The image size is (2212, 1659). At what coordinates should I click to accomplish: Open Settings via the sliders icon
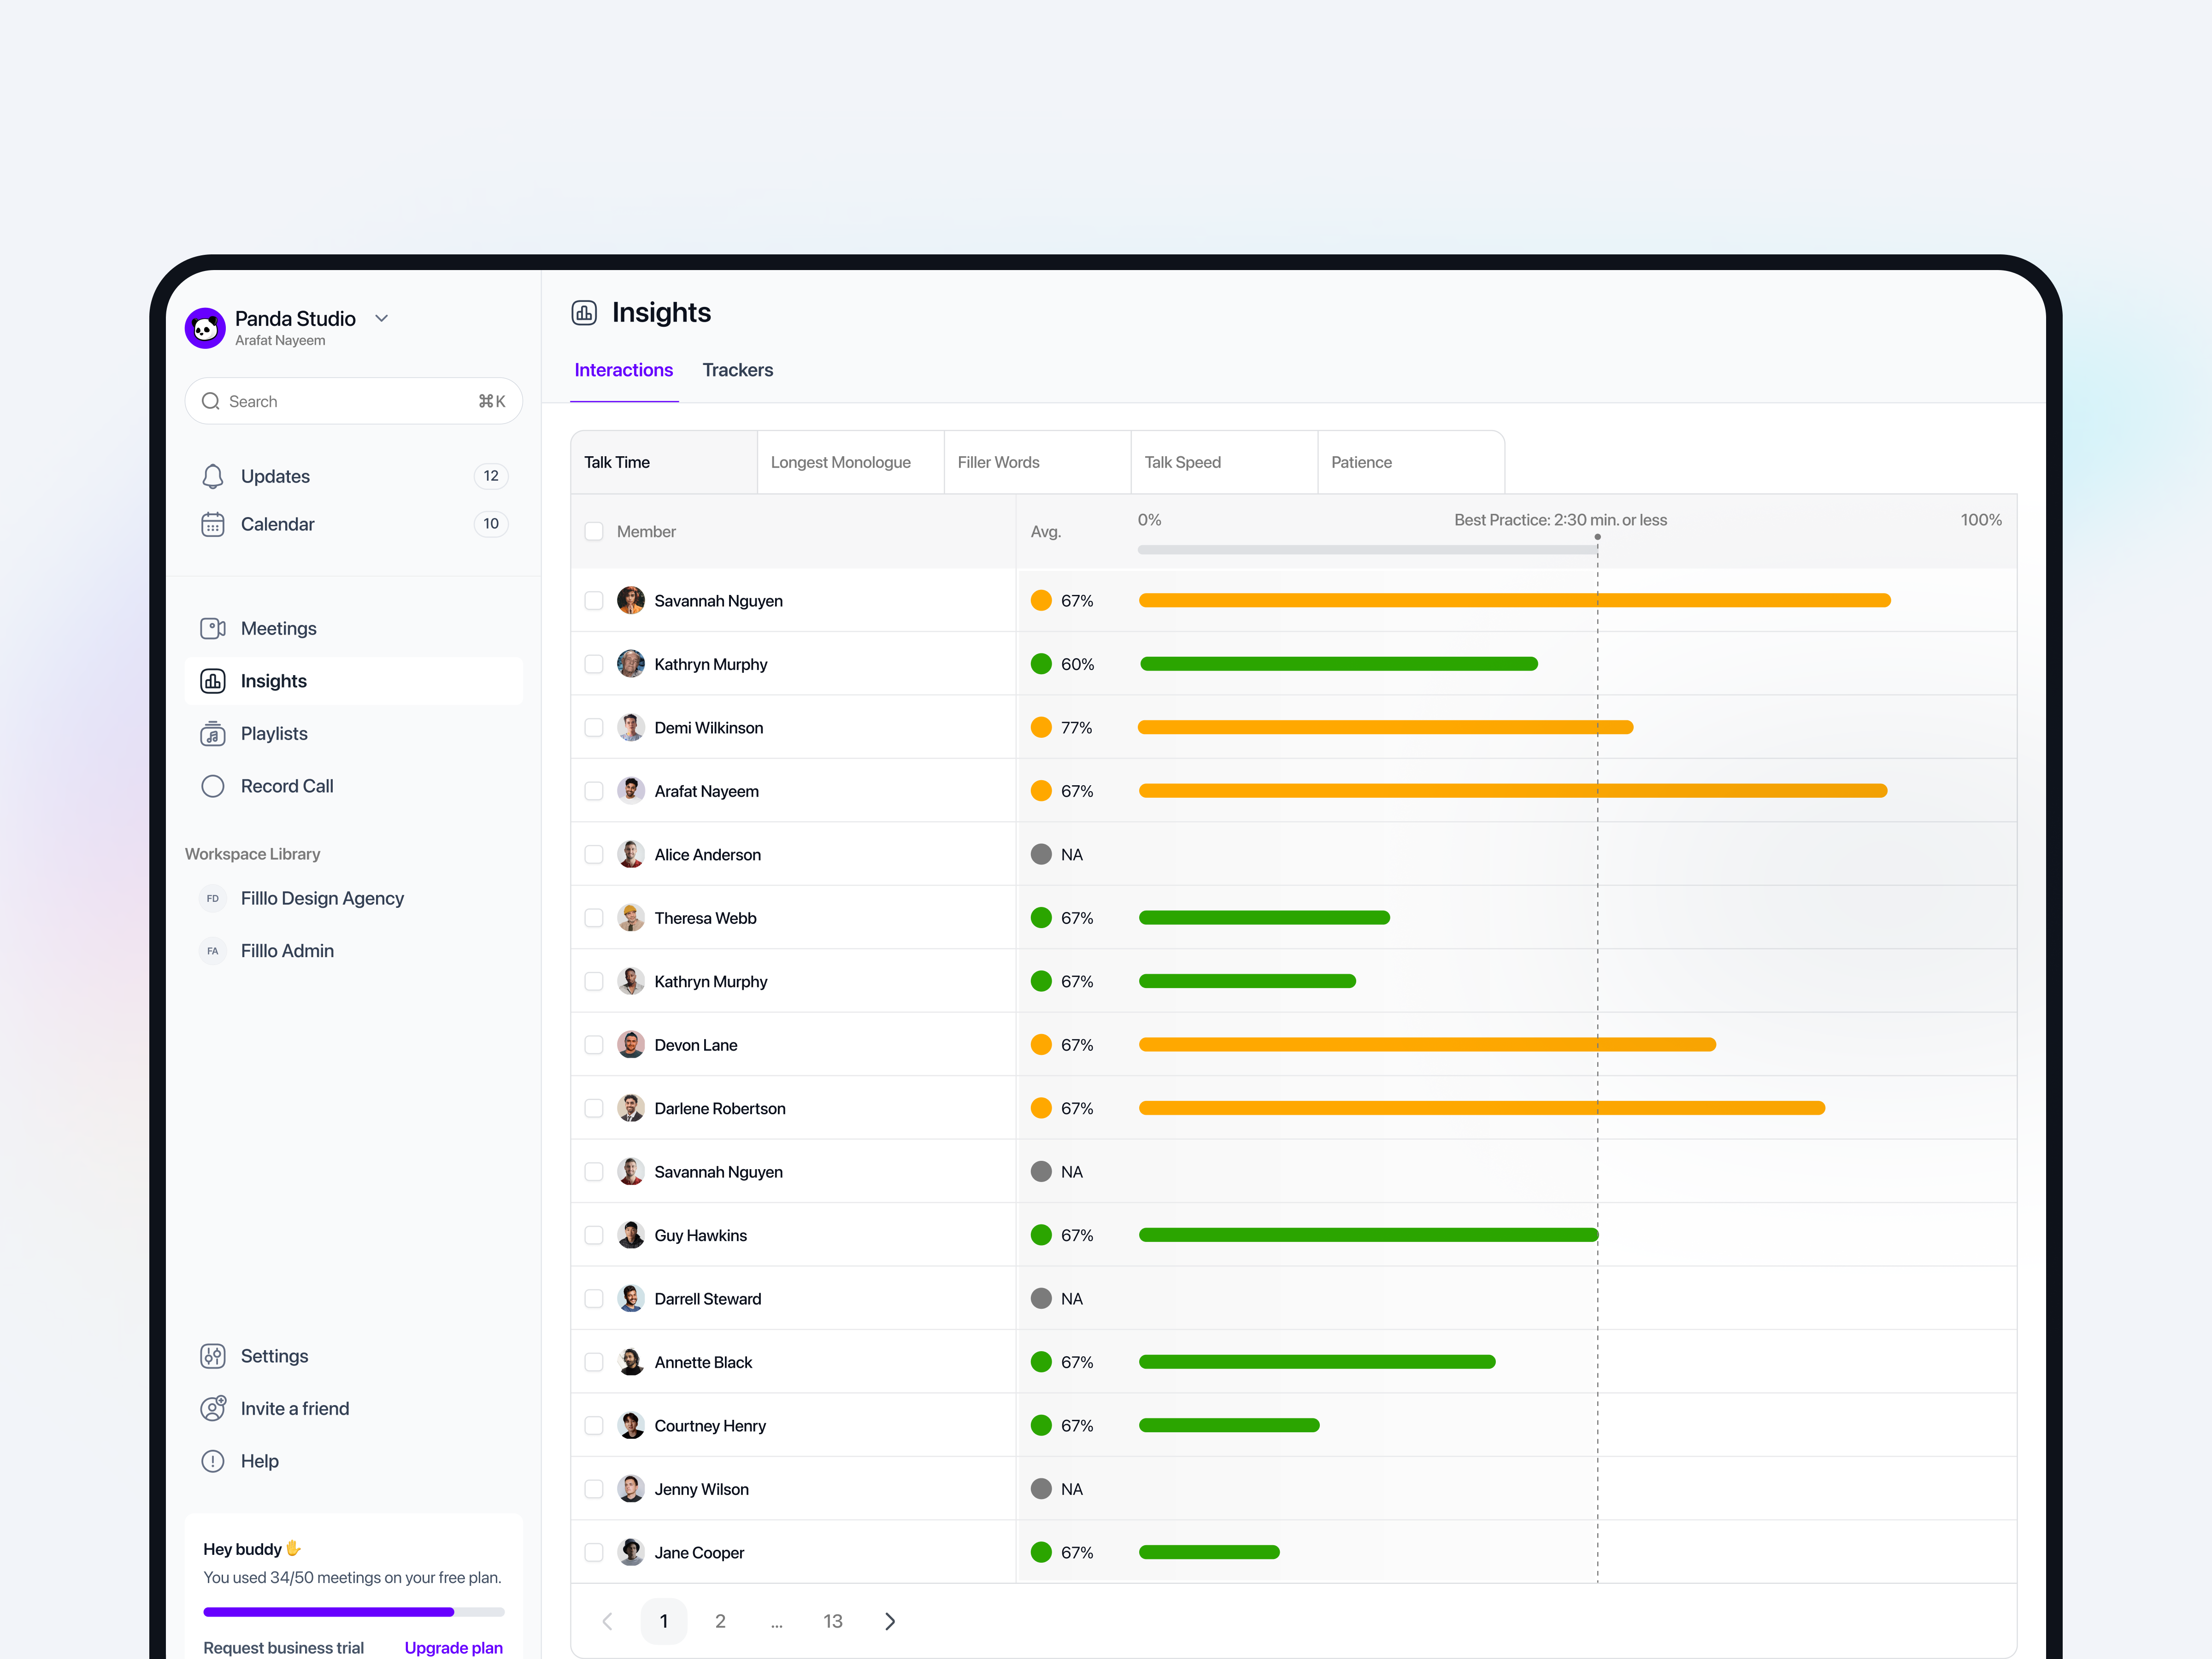click(x=213, y=1355)
